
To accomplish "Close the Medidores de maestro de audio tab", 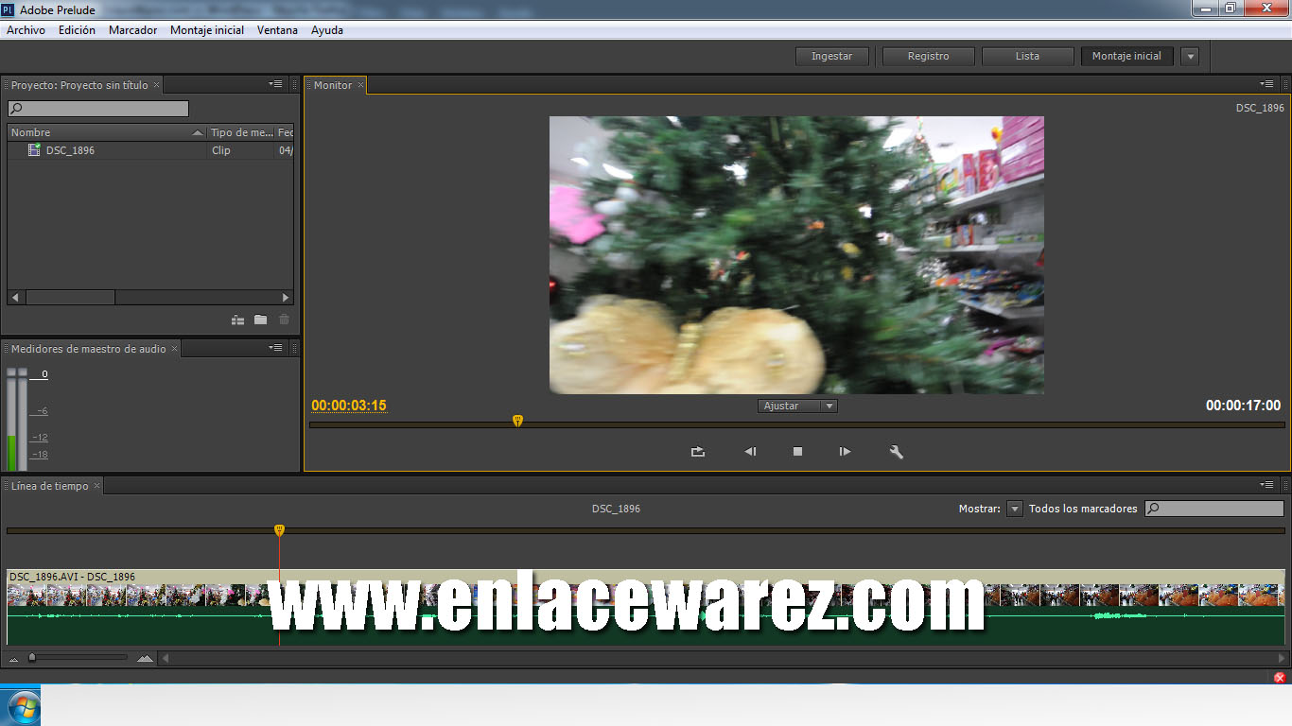I will (174, 349).
